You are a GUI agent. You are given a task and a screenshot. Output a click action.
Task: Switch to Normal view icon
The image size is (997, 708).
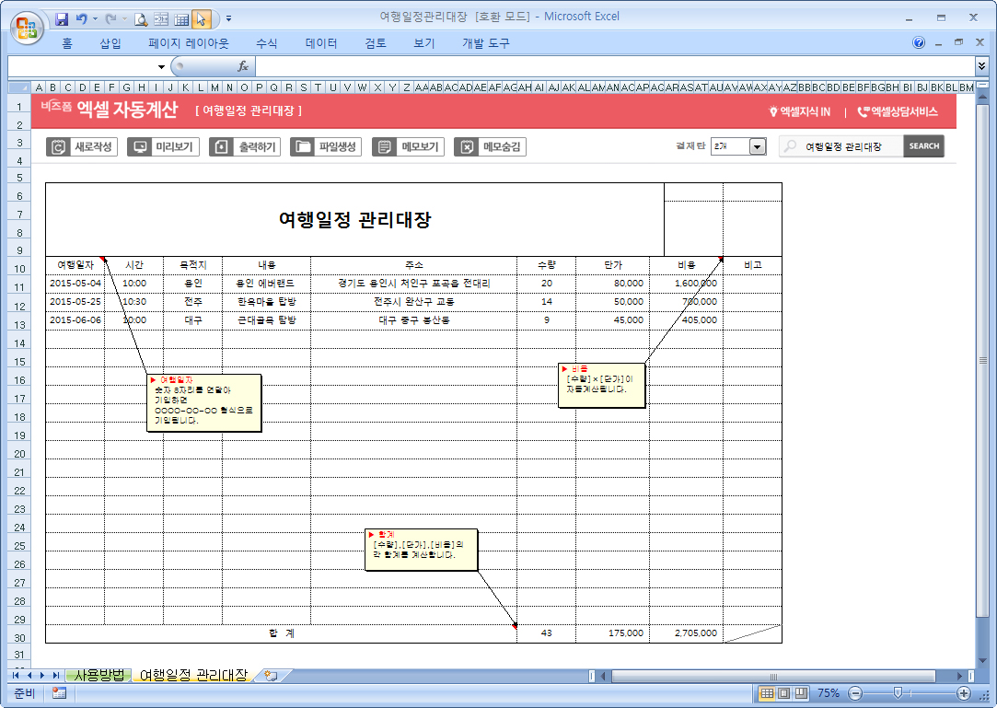(768, 693)
